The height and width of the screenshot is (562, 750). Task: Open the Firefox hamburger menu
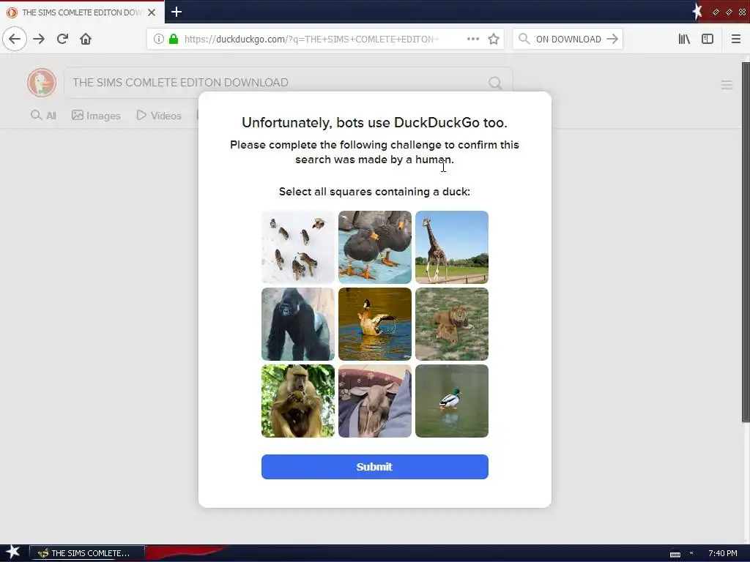[x=736, y=39]
